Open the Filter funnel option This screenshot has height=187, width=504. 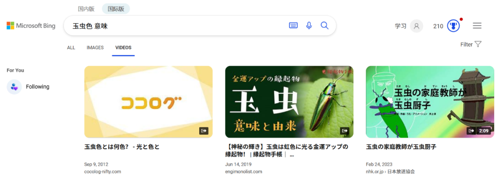(x=471, y=44)
